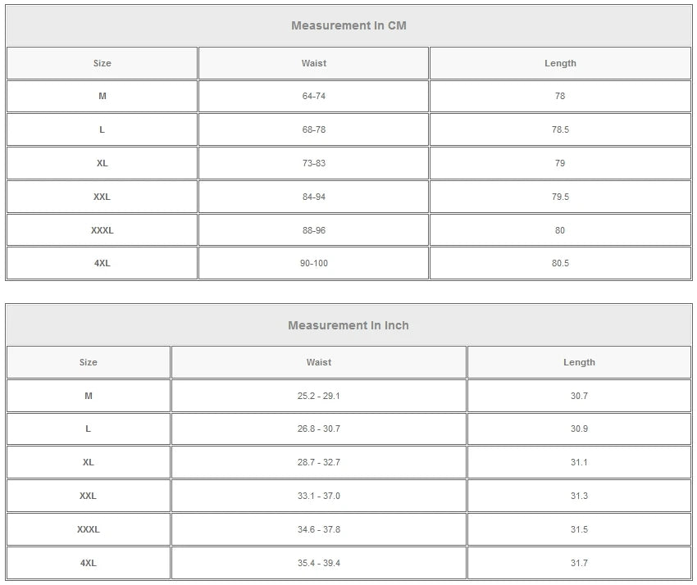697x585 pixels.
Task: Click the 25.2 - 29.1 waist cell
Action: coord(319,396)
